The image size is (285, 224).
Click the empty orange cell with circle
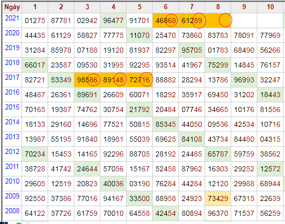coord(218,20)
